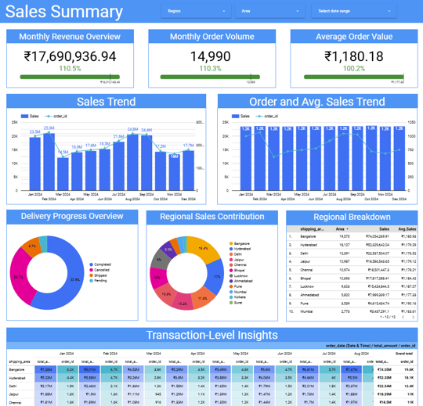Click order_id legend in Order and Avg. Sales Trend
The height and width of the screenshot is (406, 423).
click(267, 116)
